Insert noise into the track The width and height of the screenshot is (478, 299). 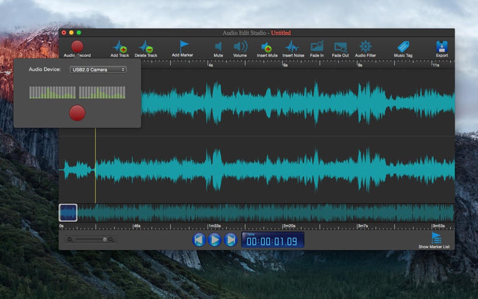pos(292,47)
